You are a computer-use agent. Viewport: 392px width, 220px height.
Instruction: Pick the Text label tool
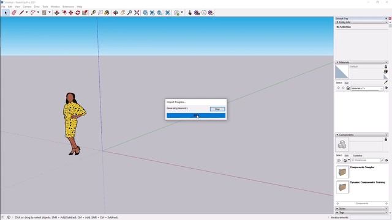click(x=100, y=12)
